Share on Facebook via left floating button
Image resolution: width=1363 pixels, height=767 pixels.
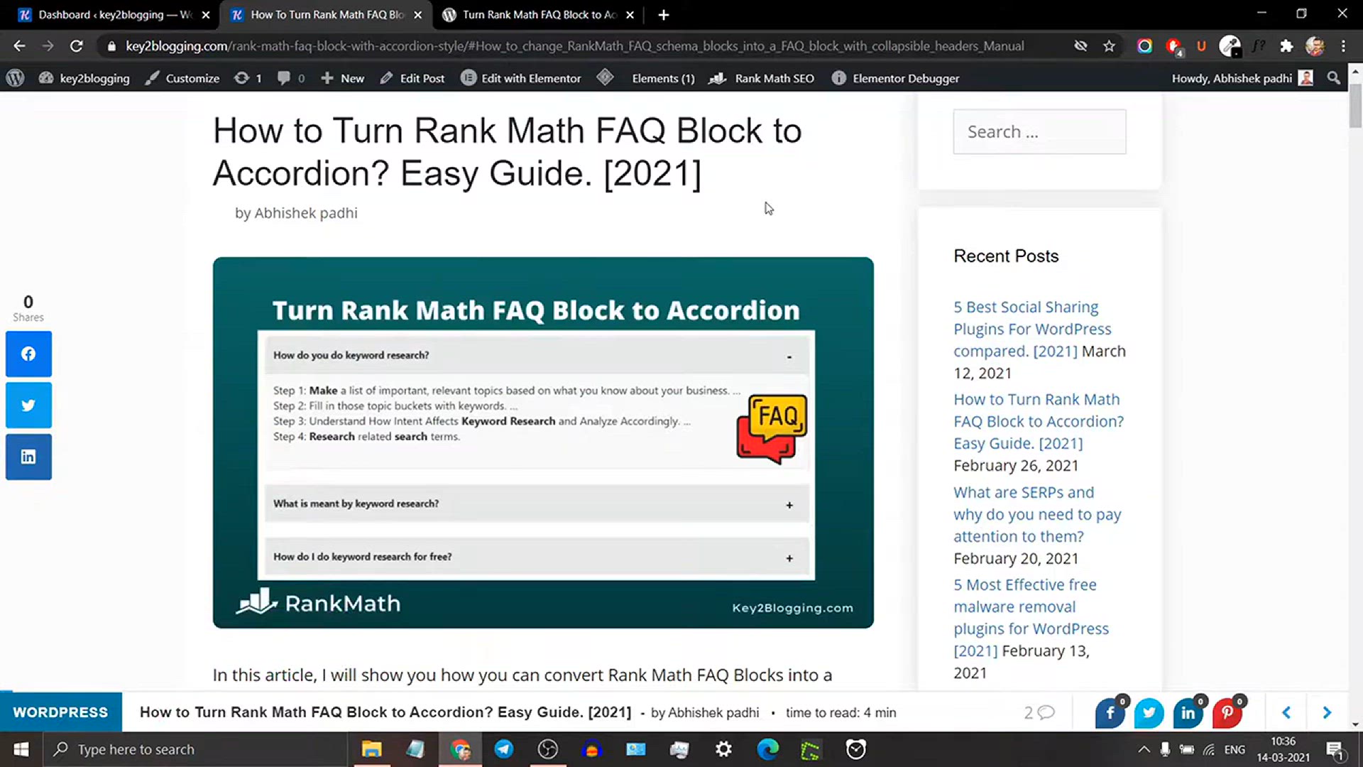[x=28, y=354]
